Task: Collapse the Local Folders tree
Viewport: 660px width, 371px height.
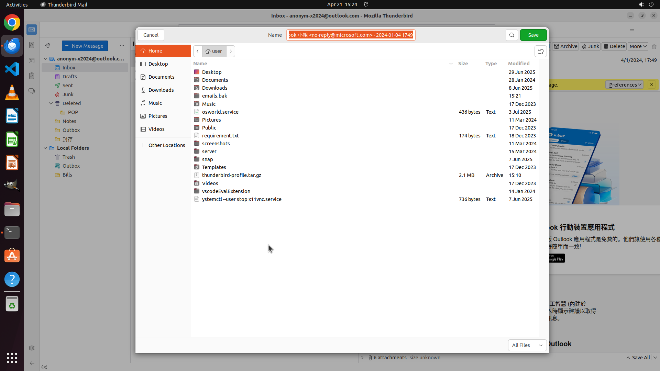Action: coord(45,148)
